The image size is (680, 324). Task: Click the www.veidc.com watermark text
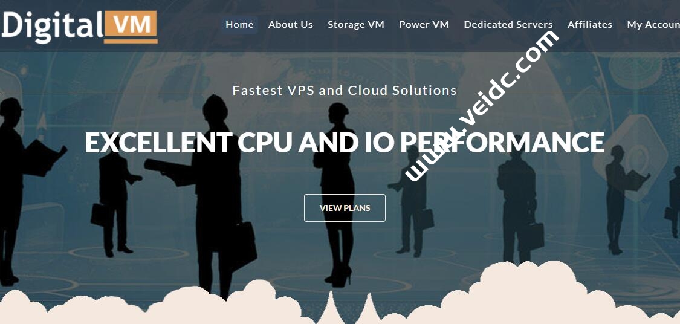pos(481,105)
